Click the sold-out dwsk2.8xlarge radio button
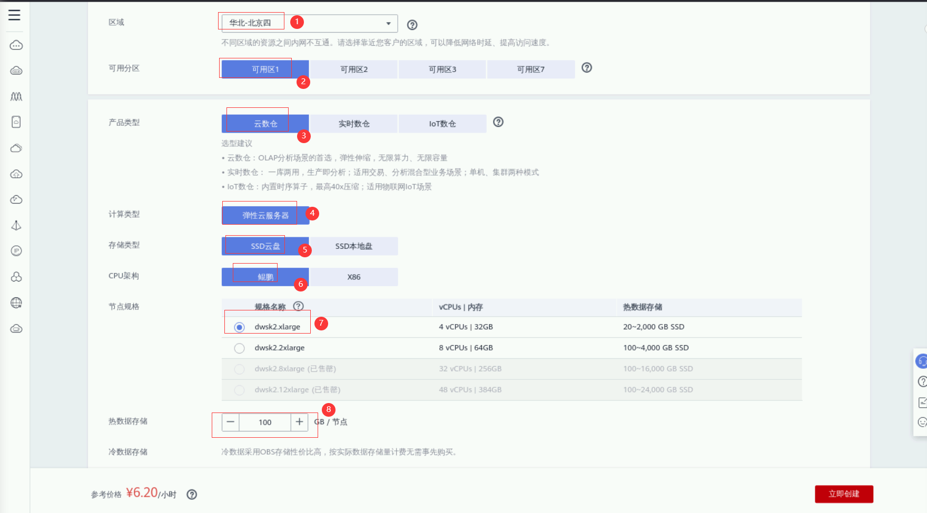 pyautogui.click(x=240, y=369)
